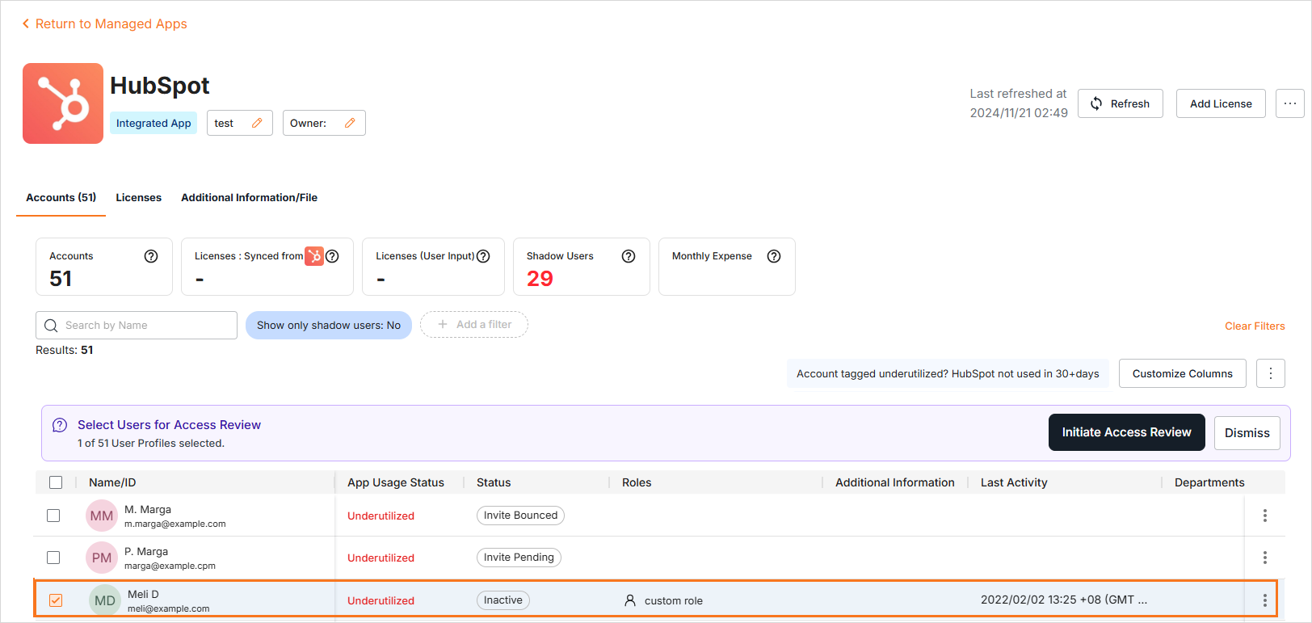This screenshot has width=1312, height=623.
Task: Click the Last Activity column header
Action: coord(1014,482)
